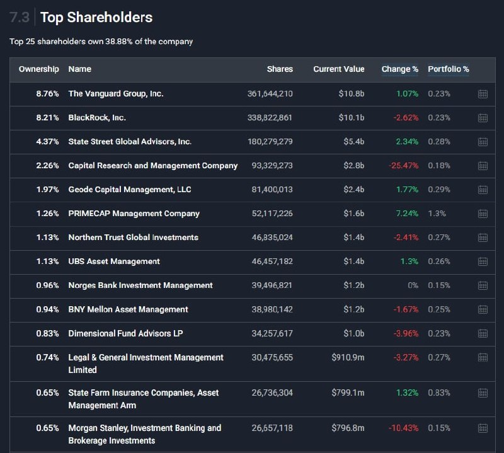This screenshot has height=453, width=504.
Task: Select BNY Mellon Asset Management
Action: [x=129, y=309]
